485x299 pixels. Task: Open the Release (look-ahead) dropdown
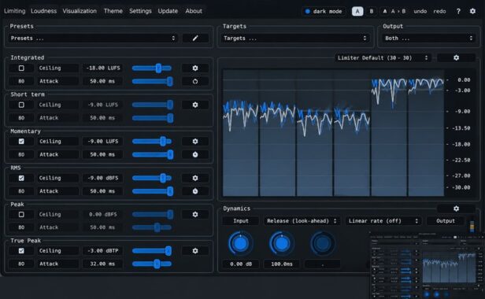[x=302, y=221]
